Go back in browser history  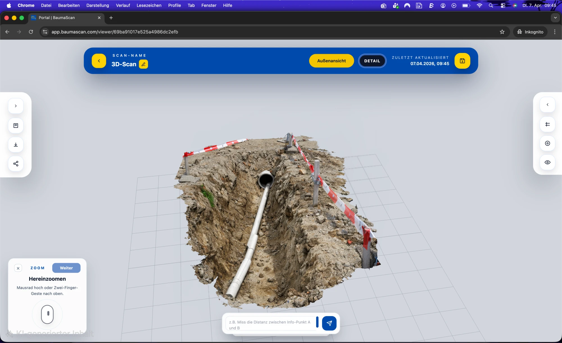(x=7, y=32)
